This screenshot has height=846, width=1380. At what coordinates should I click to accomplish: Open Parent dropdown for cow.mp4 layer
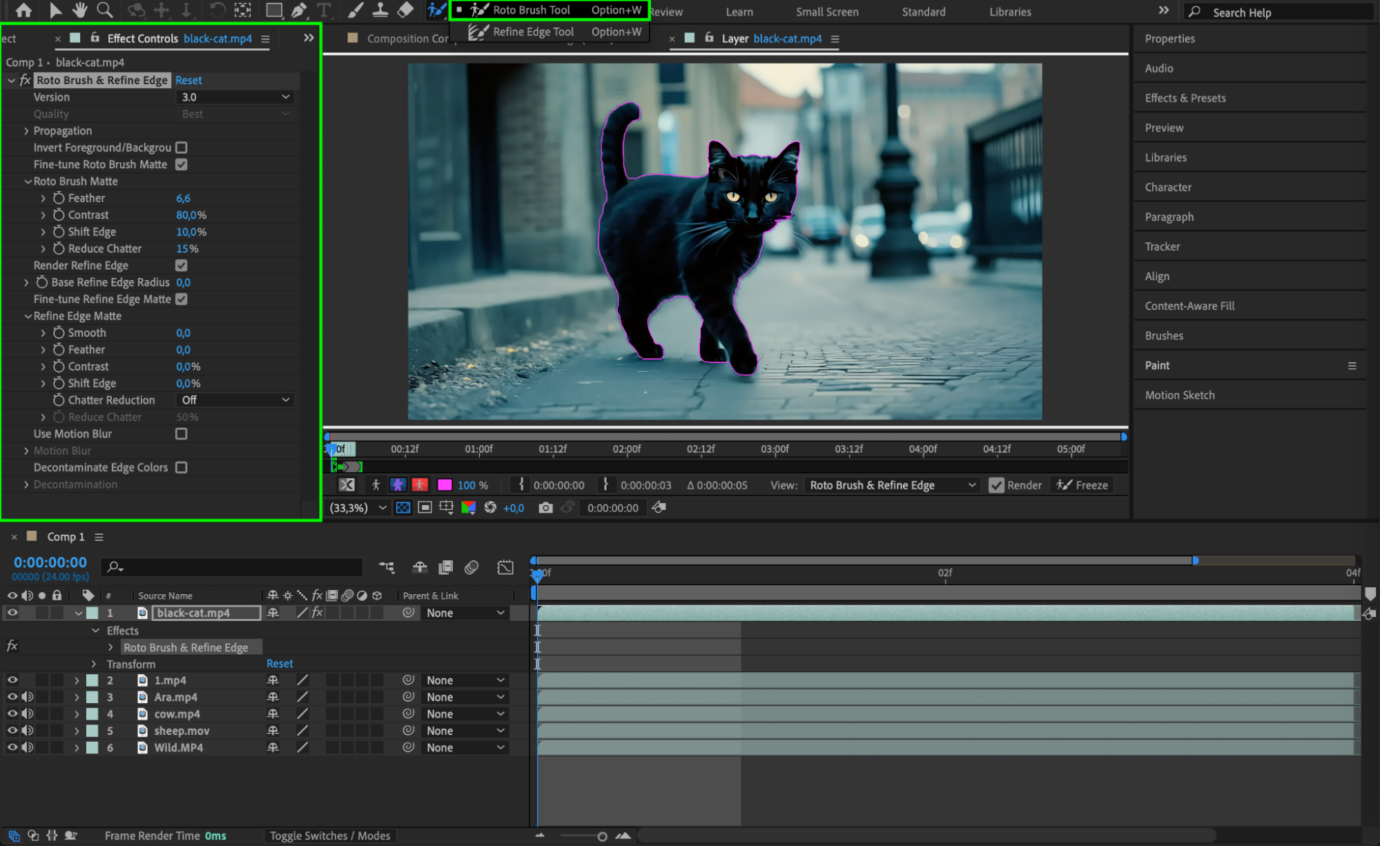tap(465, 714)
